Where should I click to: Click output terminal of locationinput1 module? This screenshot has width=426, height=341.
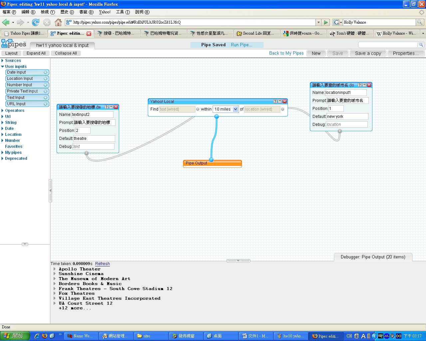pos(340,131)
